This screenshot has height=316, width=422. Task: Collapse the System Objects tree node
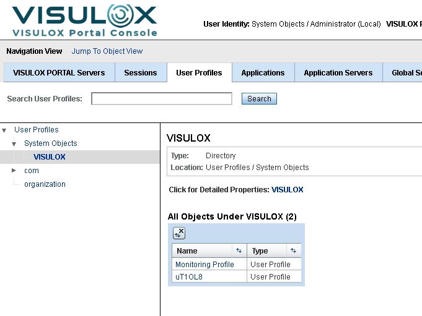(x=14, y=143)
